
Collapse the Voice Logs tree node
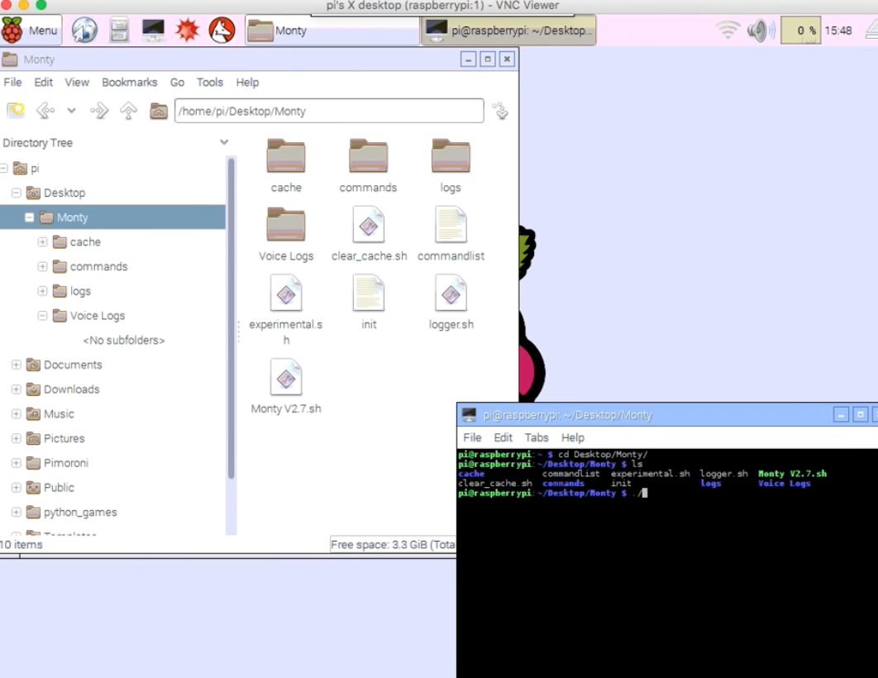[42, 315]
